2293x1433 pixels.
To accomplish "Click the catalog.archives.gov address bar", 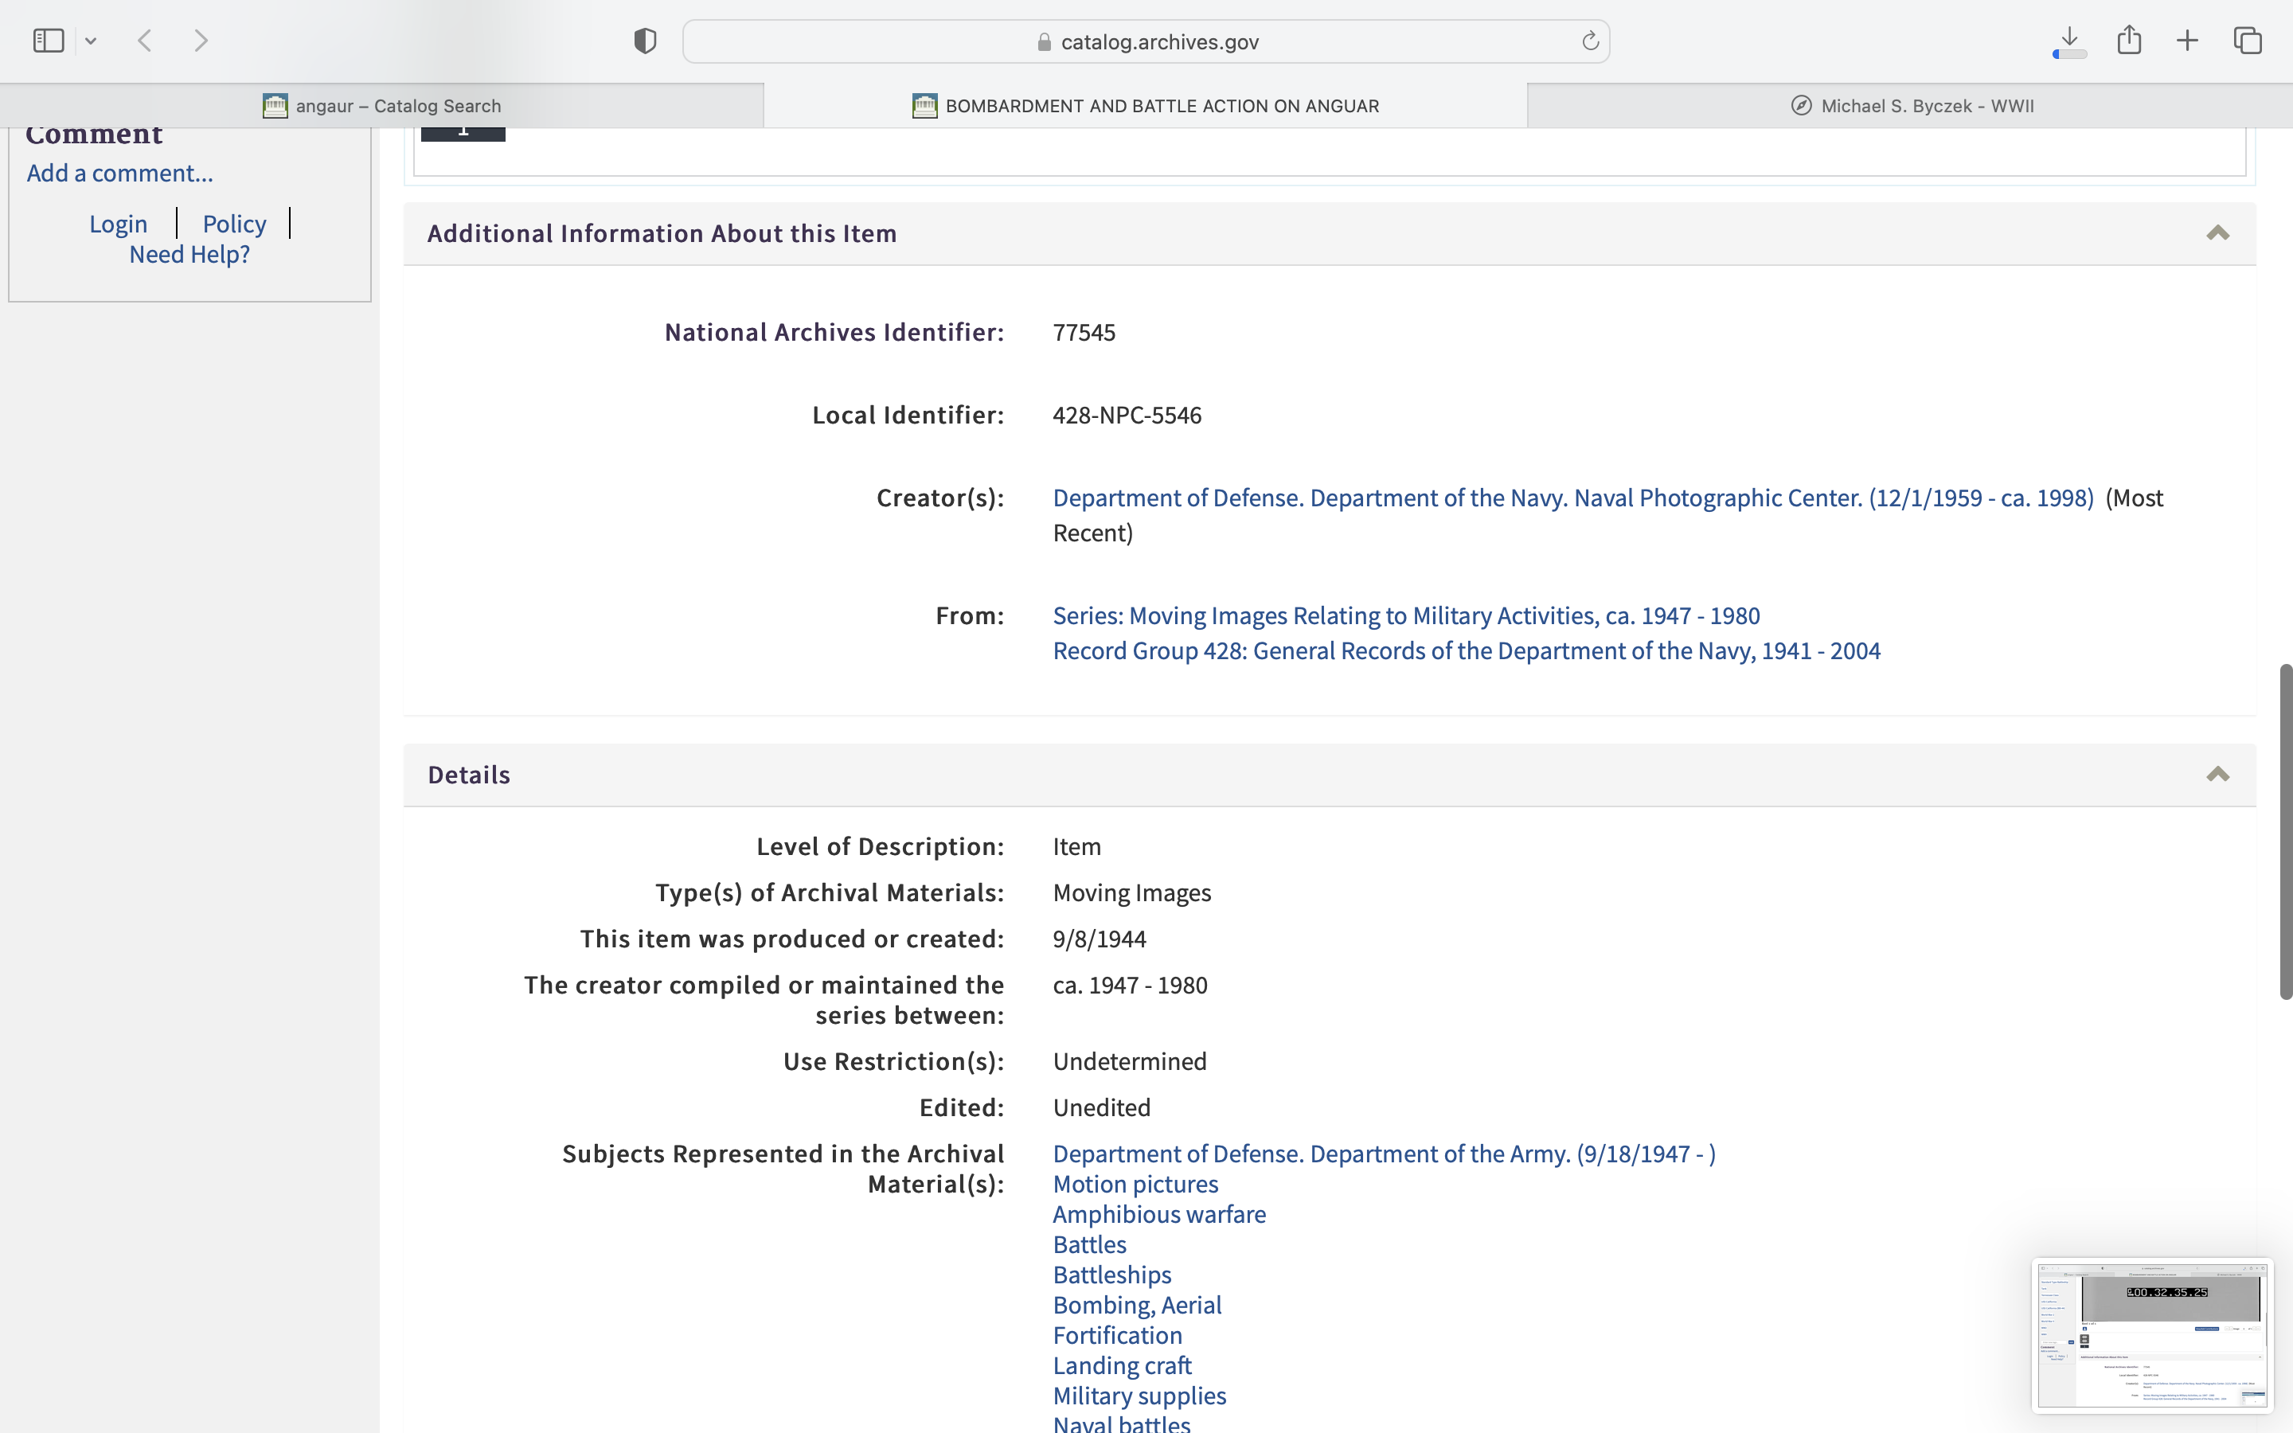I will tap(1146, 41).
